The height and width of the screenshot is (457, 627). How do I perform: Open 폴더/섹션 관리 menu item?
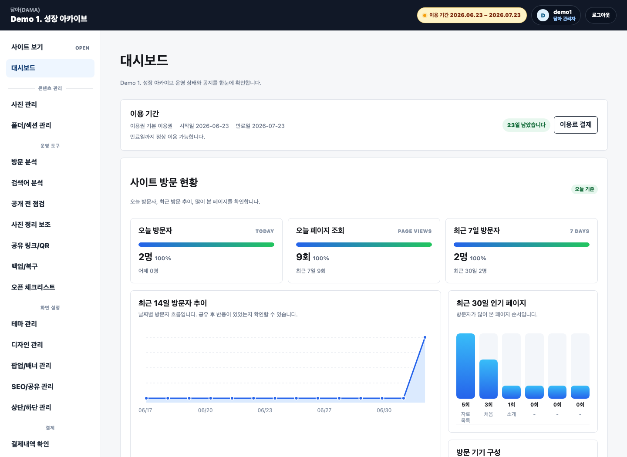50,125
